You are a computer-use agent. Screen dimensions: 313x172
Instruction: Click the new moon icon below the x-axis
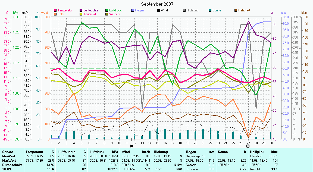click(132, 146)
